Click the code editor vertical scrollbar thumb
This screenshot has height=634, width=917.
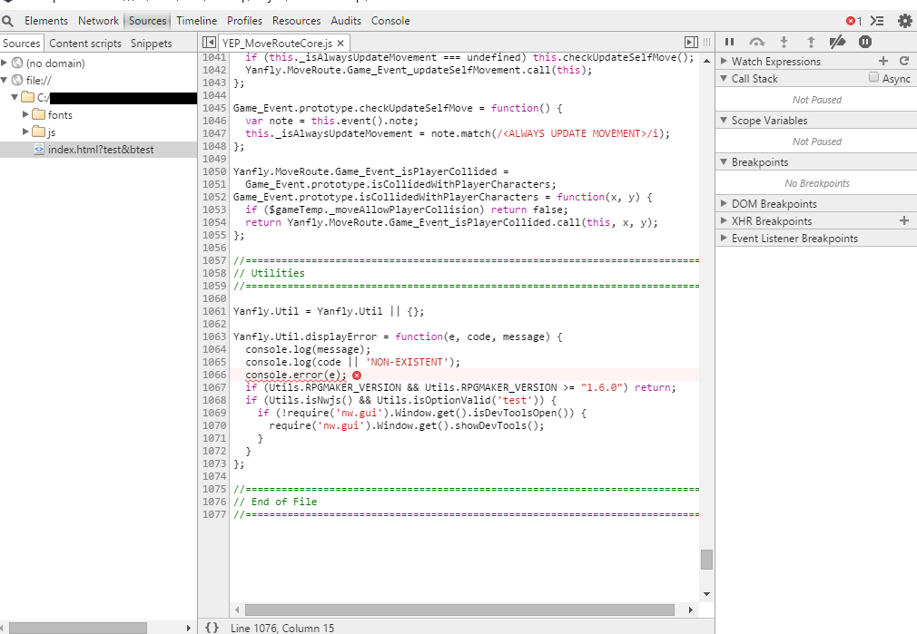[x=706, y=560]
